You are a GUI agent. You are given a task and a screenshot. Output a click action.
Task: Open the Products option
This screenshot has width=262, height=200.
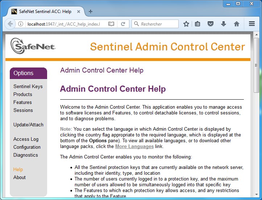click(x=23, y=94)
